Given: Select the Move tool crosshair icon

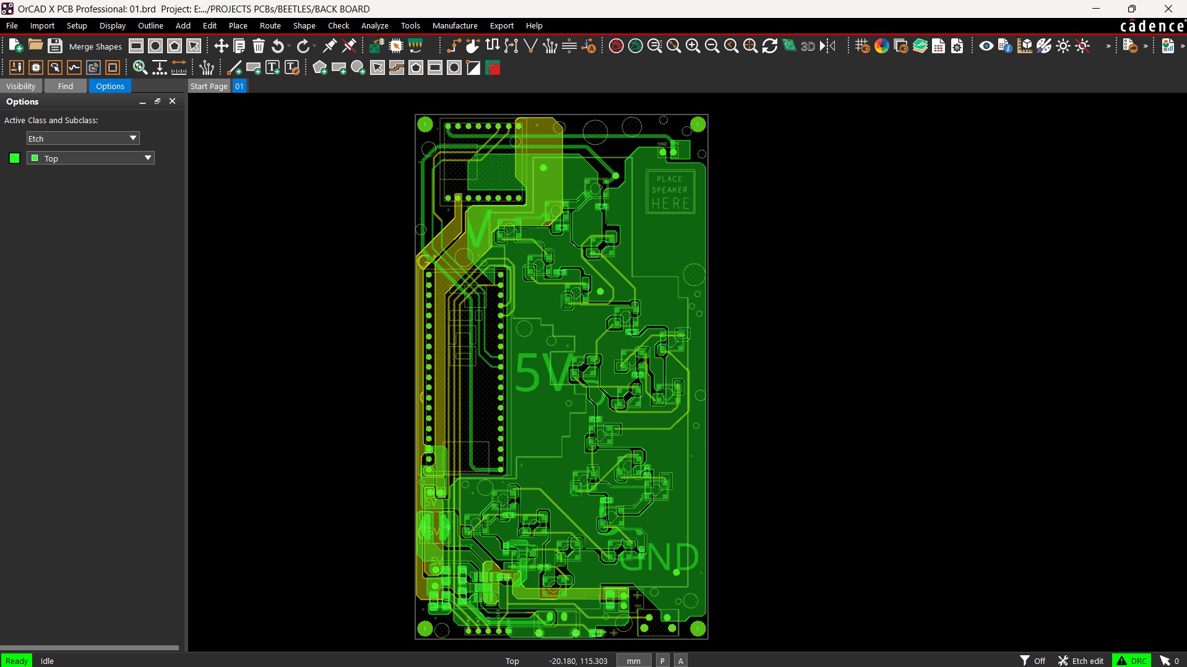Looking at the screenshot, I should tap(221, 46).
